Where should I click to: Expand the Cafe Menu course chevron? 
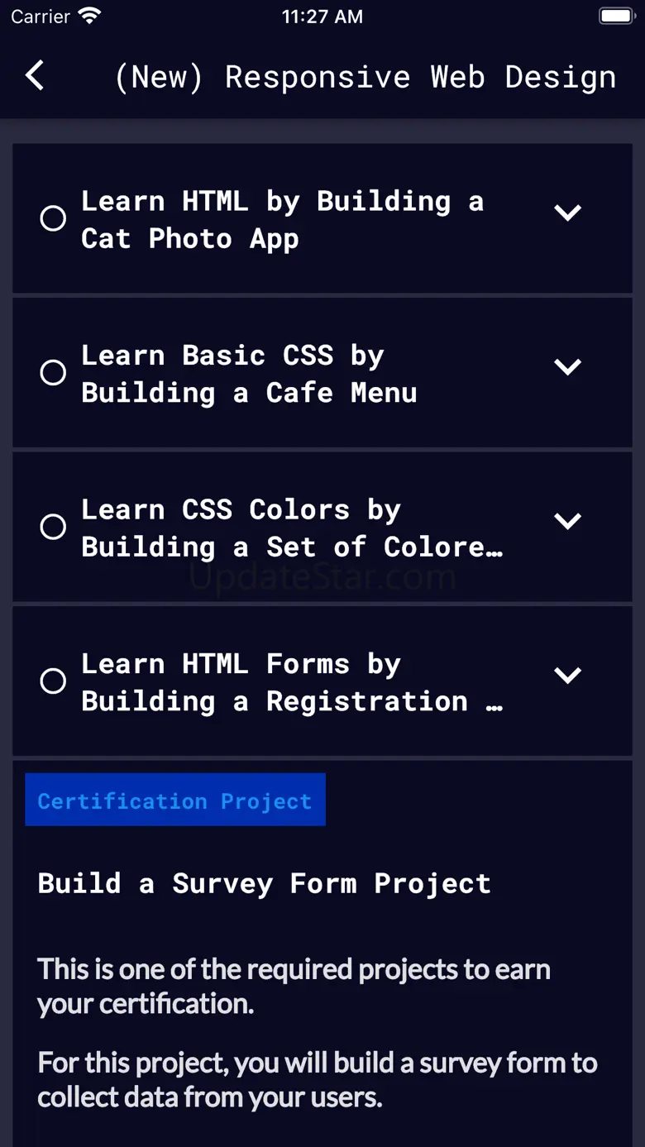pyautogui.click(x=567, y=367)
